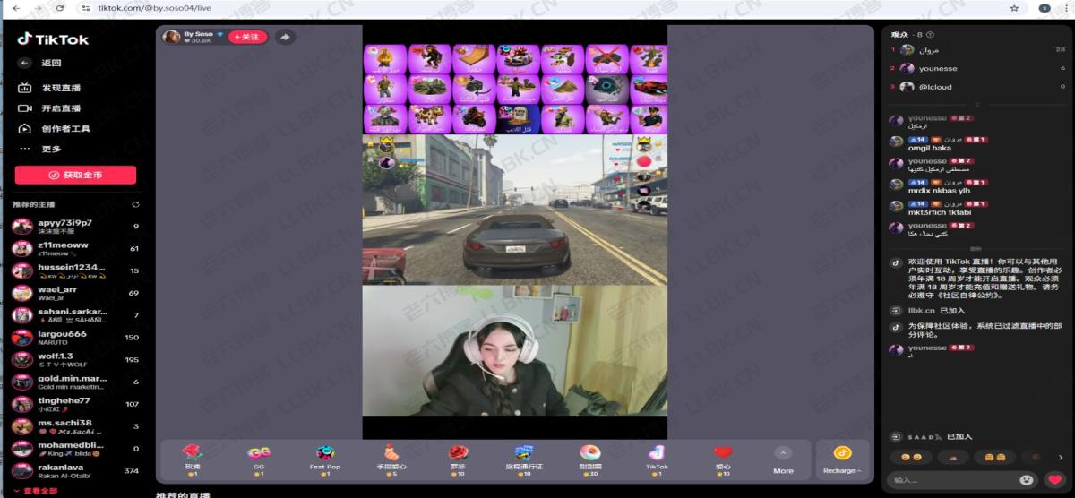Send the 旅程通行证 gift

pyautogui.click(x=524, y=459)
